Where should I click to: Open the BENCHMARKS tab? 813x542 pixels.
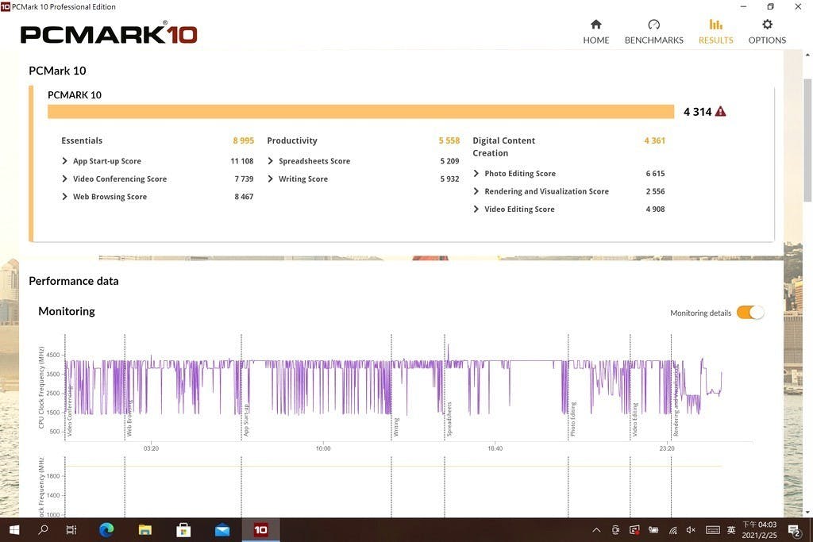pyautogui.click(x=654, y=32)
